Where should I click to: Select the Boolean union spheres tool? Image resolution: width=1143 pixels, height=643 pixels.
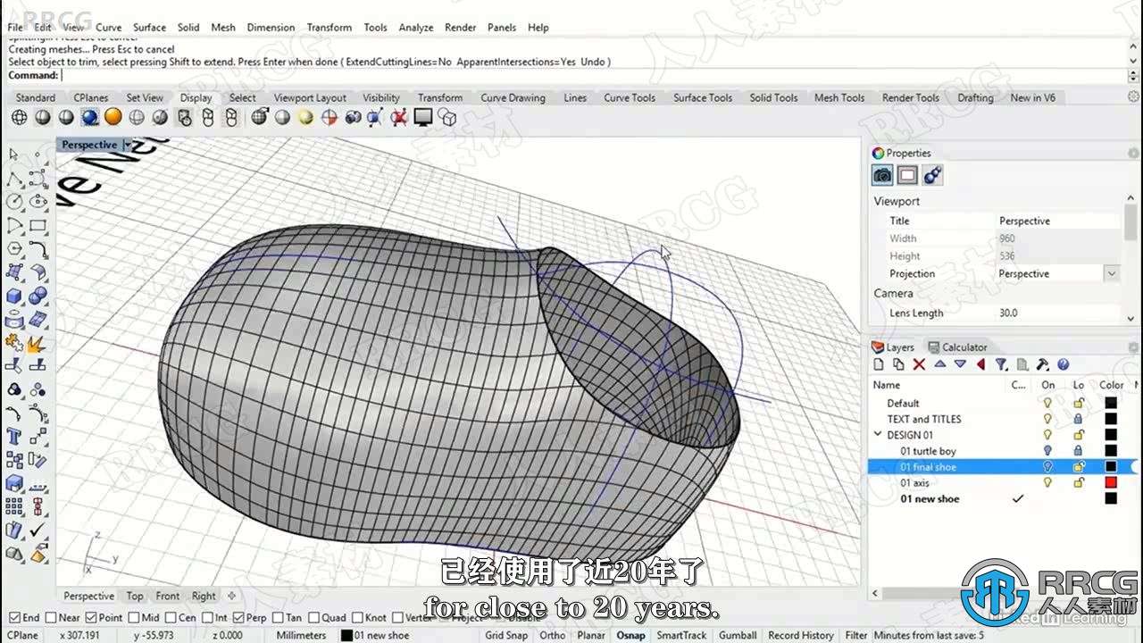[38, 296]
